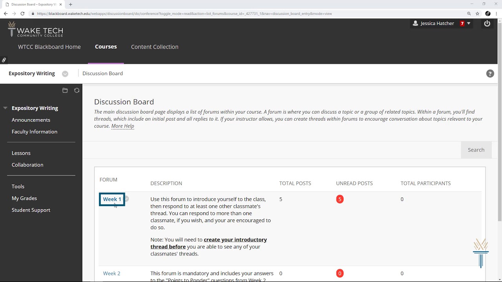This screenshot has height=282, width=502.
Task: Click the Discussion Board breadcrumb
Action: point(103,74)
